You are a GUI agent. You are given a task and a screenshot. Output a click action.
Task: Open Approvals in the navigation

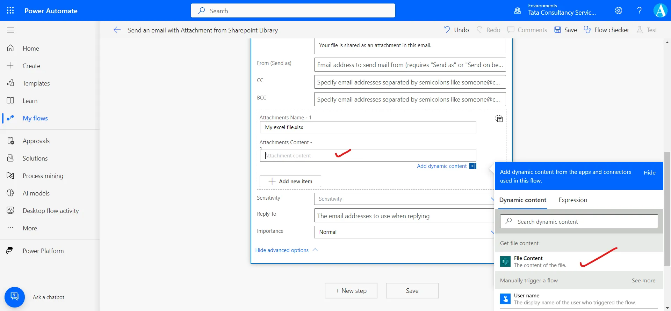click(36, 141)
